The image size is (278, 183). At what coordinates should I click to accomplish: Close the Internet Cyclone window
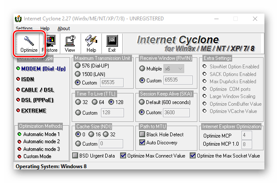(255, 19)
